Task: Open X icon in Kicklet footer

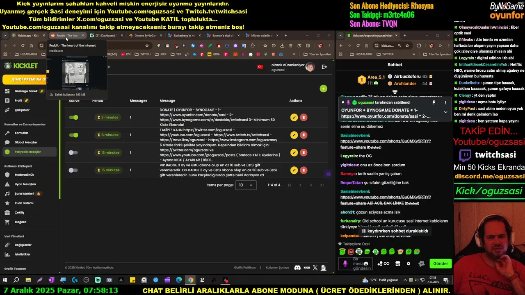Action: click(x=315, y=268)
